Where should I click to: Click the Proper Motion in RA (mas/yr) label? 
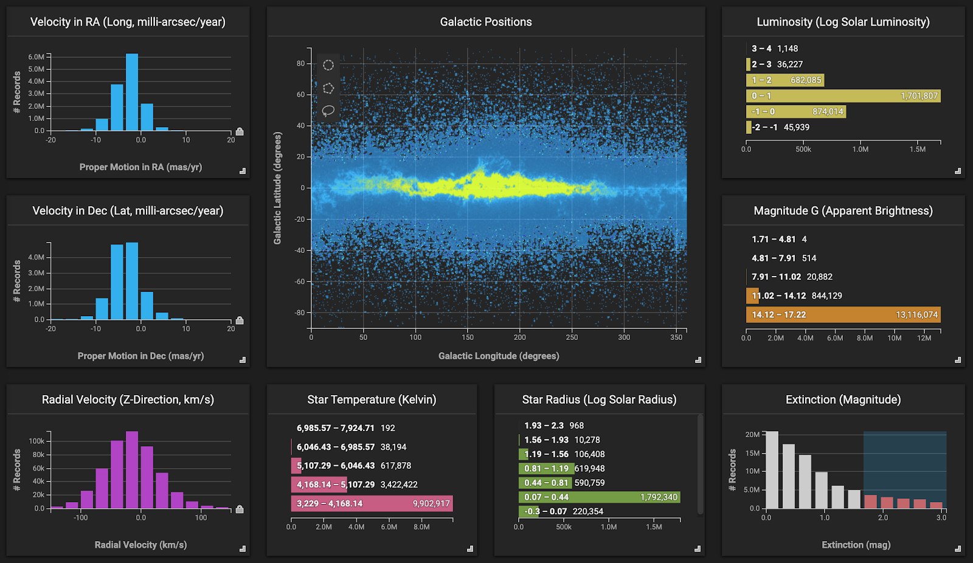(x=140, y=167)
